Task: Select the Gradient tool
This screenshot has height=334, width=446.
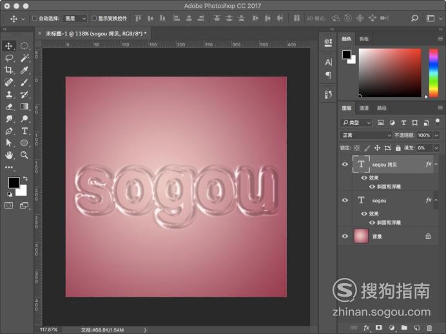Action: click(x=24, y=106)
